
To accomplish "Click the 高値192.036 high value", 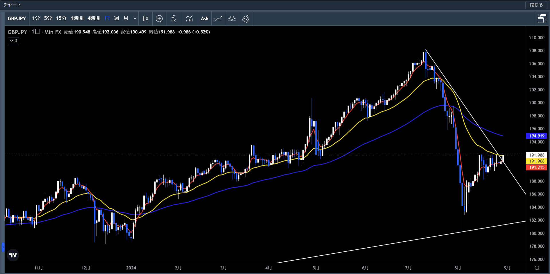I will coord(105,32).
